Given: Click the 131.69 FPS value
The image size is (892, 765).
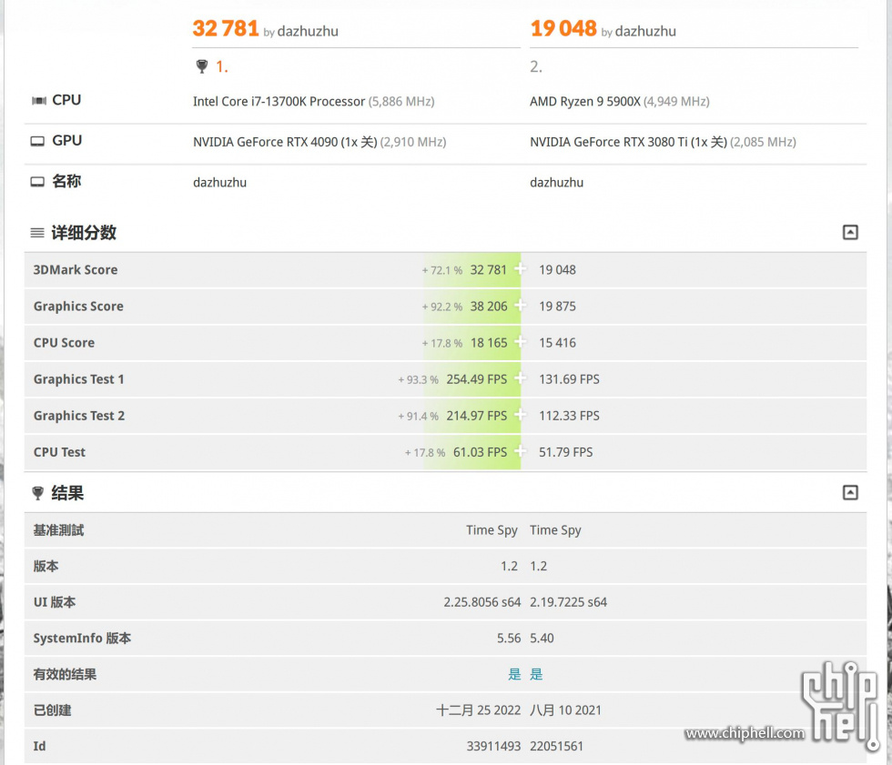Looking at the screenshot, I should tap(570, 379).
